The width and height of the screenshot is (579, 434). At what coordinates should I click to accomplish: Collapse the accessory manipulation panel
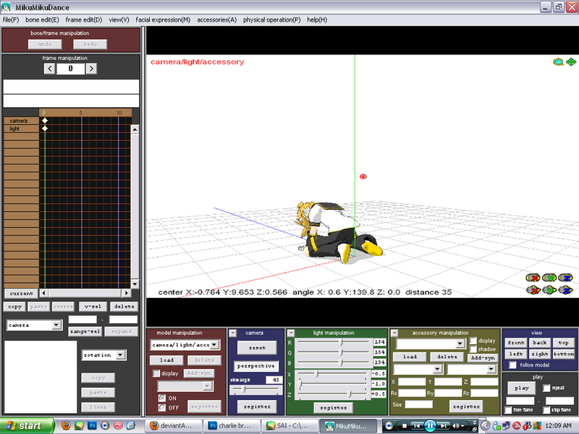[x=394, y=333]
